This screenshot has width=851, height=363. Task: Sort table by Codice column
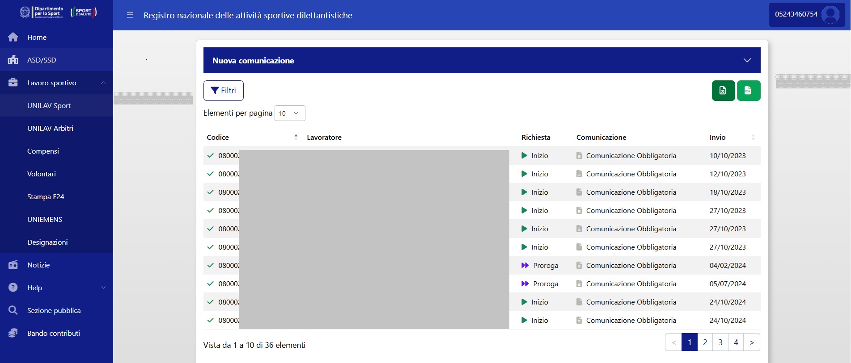coord(296,137)
